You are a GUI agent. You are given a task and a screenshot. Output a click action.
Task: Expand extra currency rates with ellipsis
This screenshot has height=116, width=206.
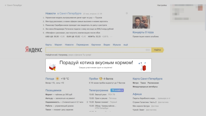tap(111, 37)
